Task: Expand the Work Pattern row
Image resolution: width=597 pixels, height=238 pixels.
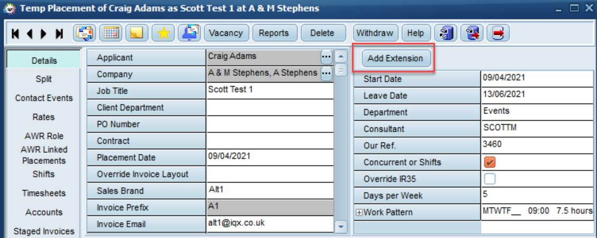Action: pyautogui.click(x=359, y=213)
